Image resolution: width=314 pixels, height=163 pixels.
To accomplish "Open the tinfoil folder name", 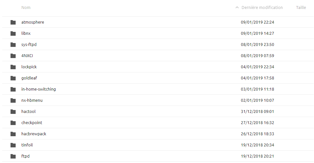I will point(27,145).
